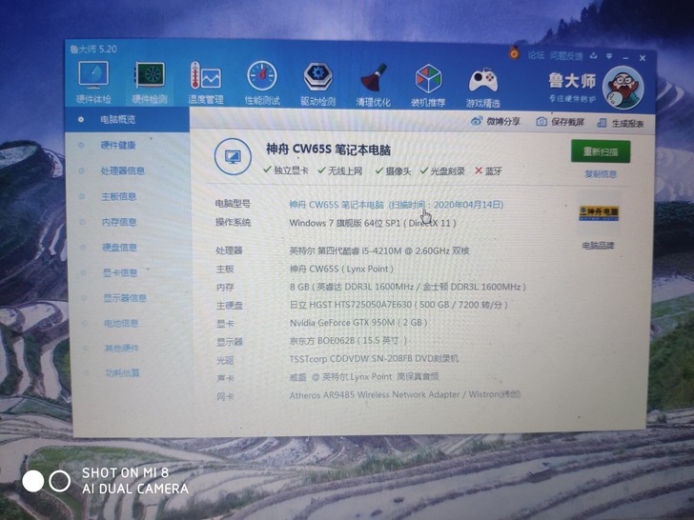Click 神舟 CW65S model link with scan date
The width and height of the screenshot is (694, 520).
tap(397, 205)
